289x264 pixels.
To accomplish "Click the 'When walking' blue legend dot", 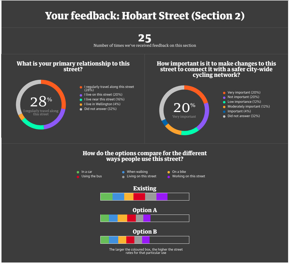I will [123, 172].
